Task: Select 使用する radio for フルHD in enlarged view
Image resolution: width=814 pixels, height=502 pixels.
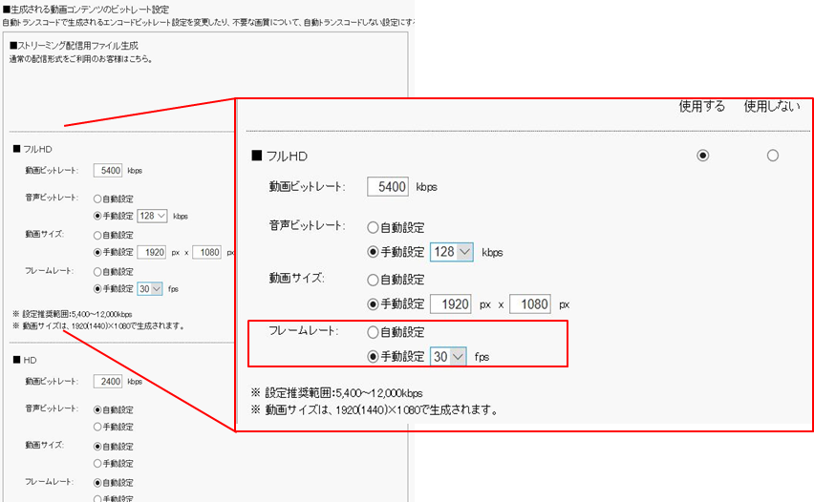Action: point(703,156)
